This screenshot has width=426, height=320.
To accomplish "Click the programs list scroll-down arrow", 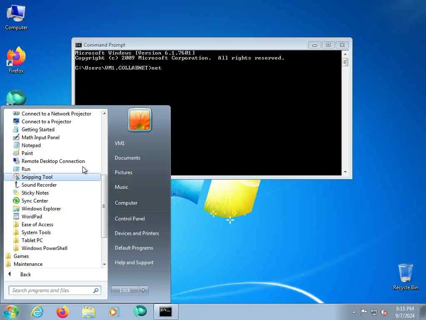I will click(x=104, y=265).
